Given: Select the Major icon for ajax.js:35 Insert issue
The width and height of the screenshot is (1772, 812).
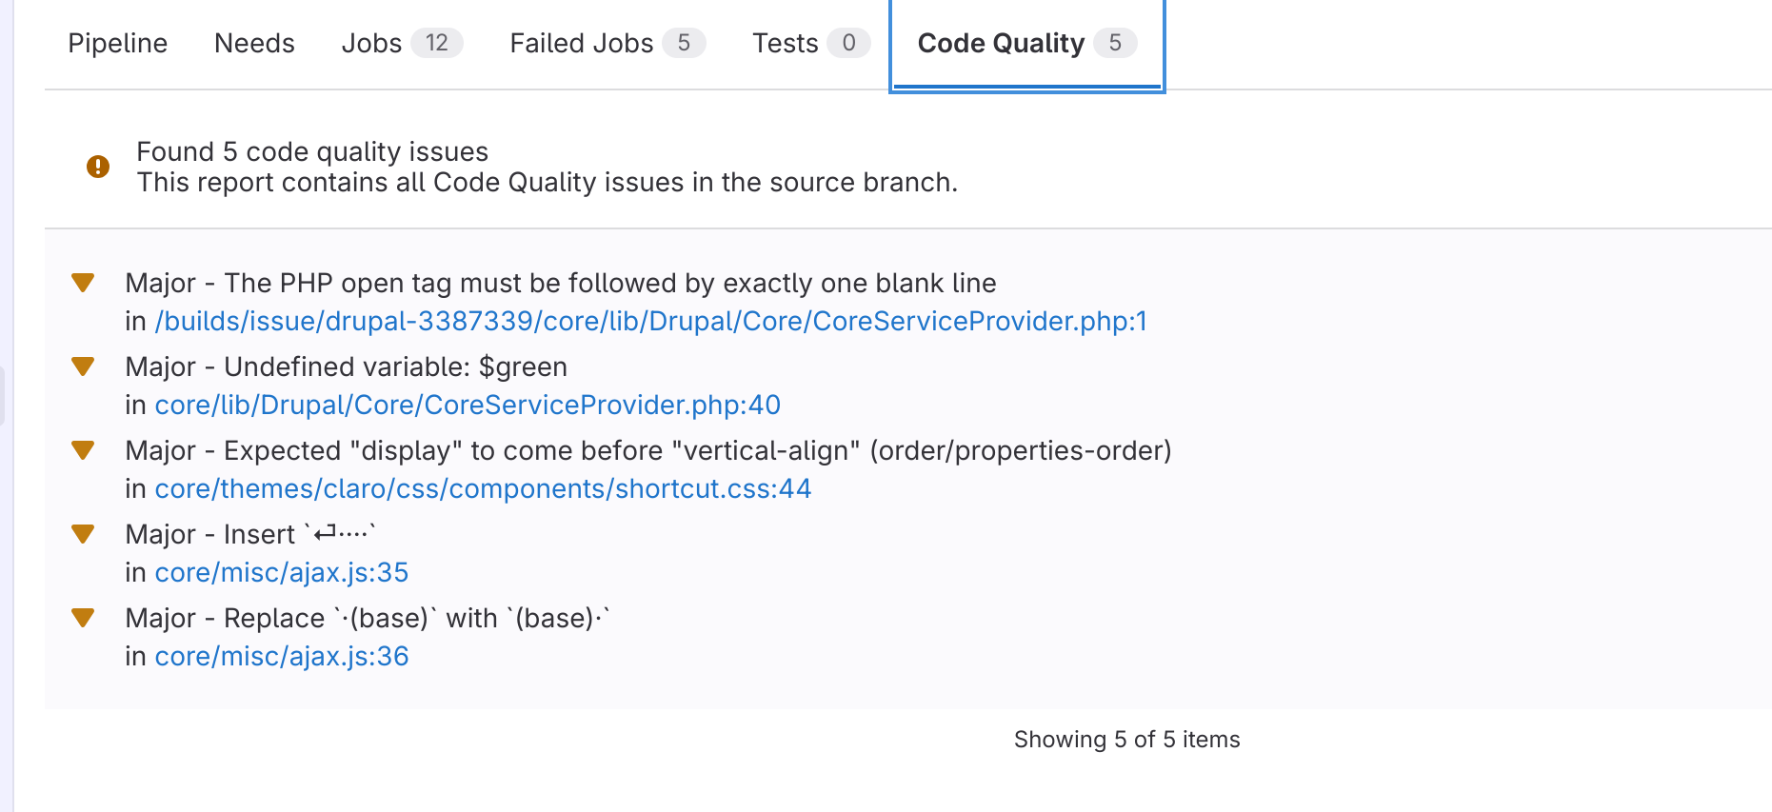Looking at the screenshot, I should click(x=84, y=534).
